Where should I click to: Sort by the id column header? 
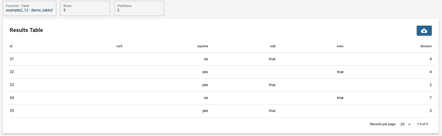(11, 46)
